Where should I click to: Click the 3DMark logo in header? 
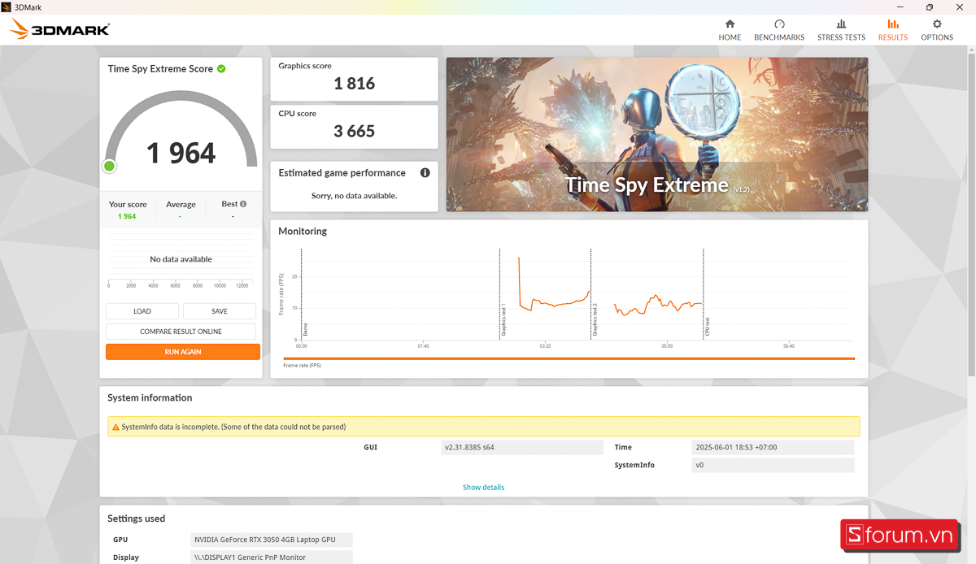(59, 30)
